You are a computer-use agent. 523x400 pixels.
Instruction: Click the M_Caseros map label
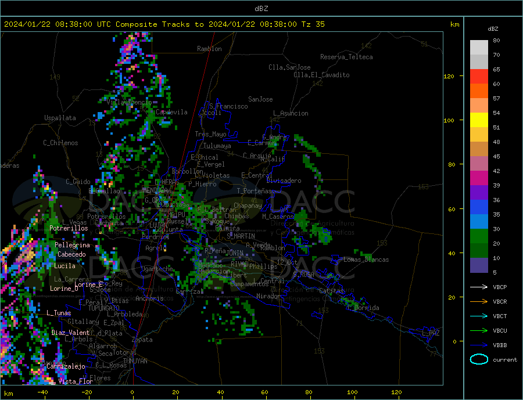278,217
